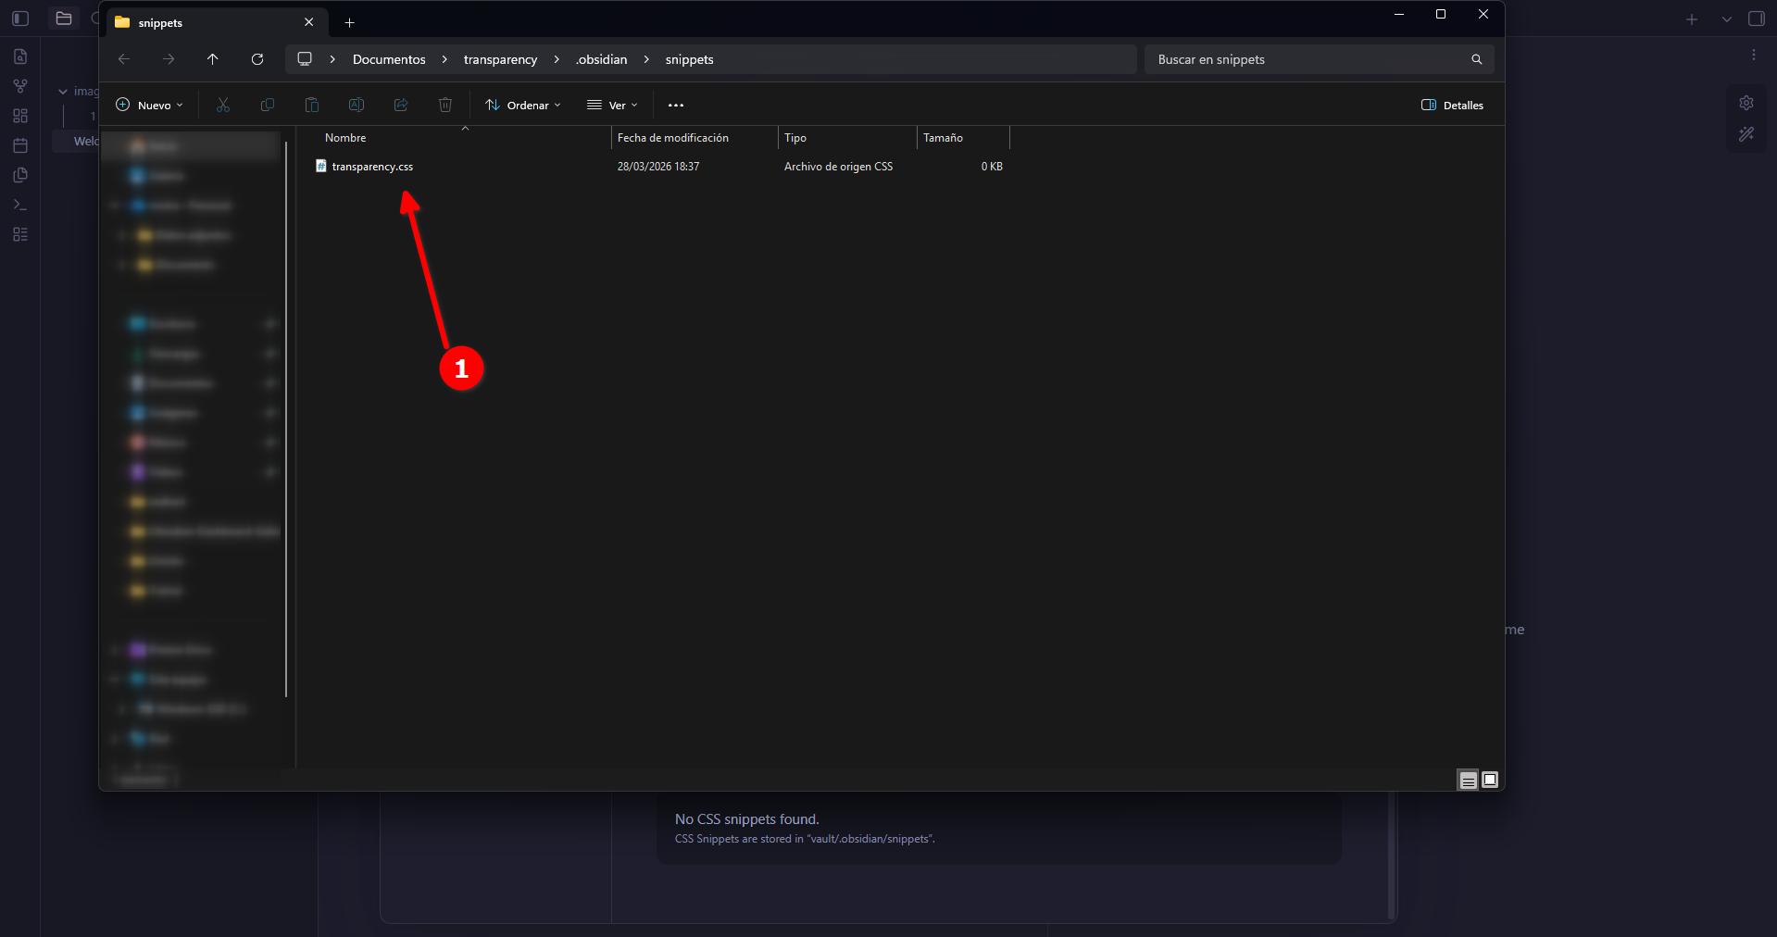Go up one folder level with the arrow

(x=213, y=59)
